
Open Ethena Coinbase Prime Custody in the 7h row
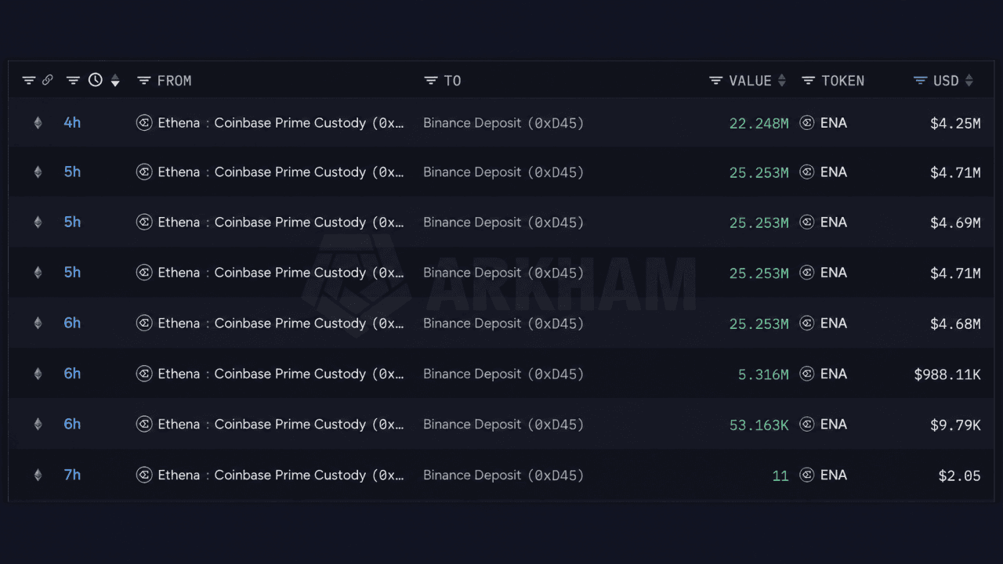[x=281, y=475]
